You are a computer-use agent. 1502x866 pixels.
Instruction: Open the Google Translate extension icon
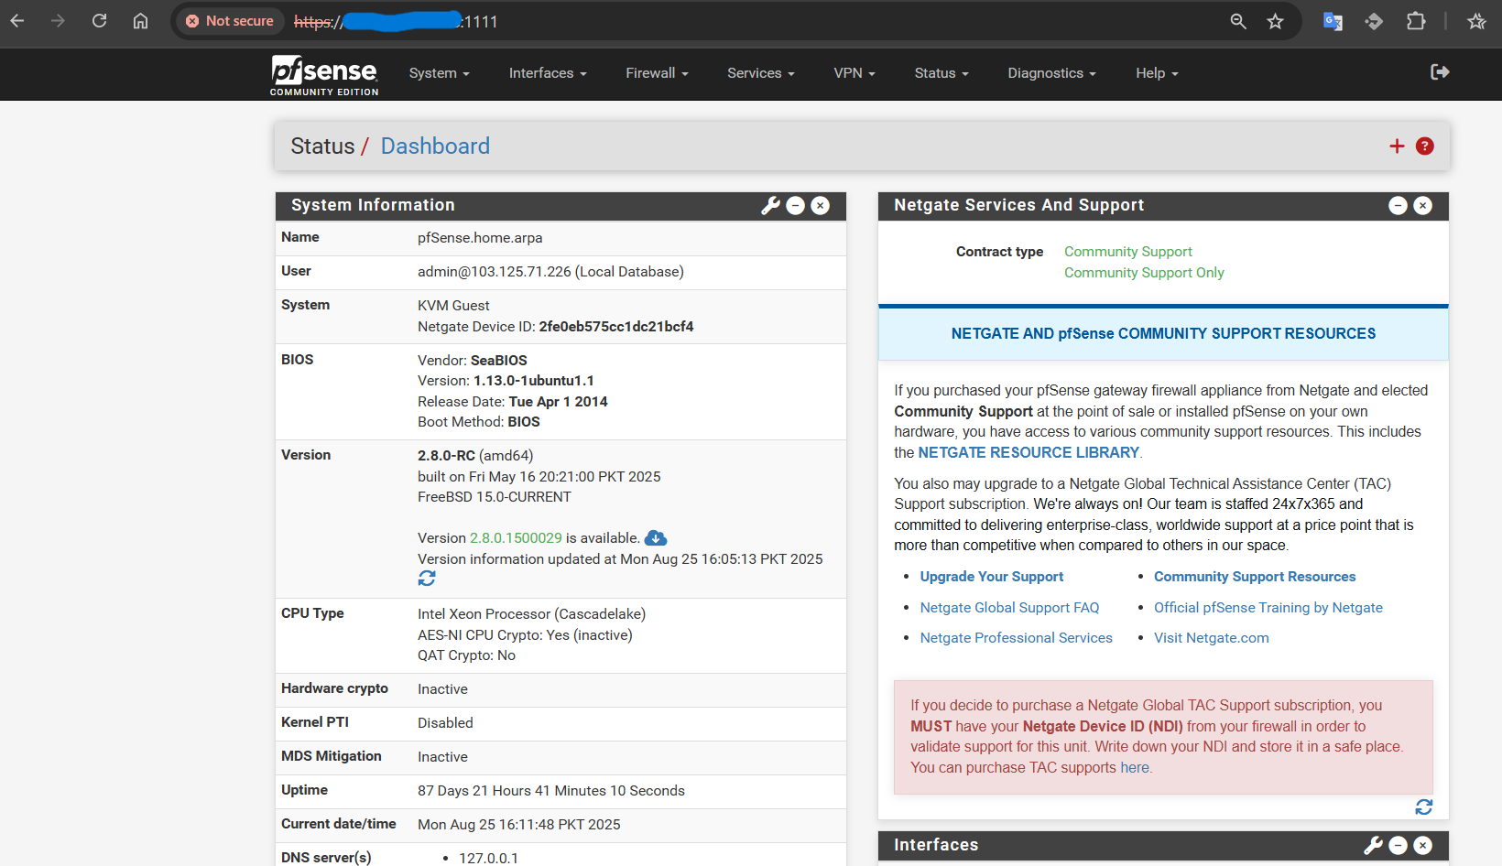click(1333, 20)
